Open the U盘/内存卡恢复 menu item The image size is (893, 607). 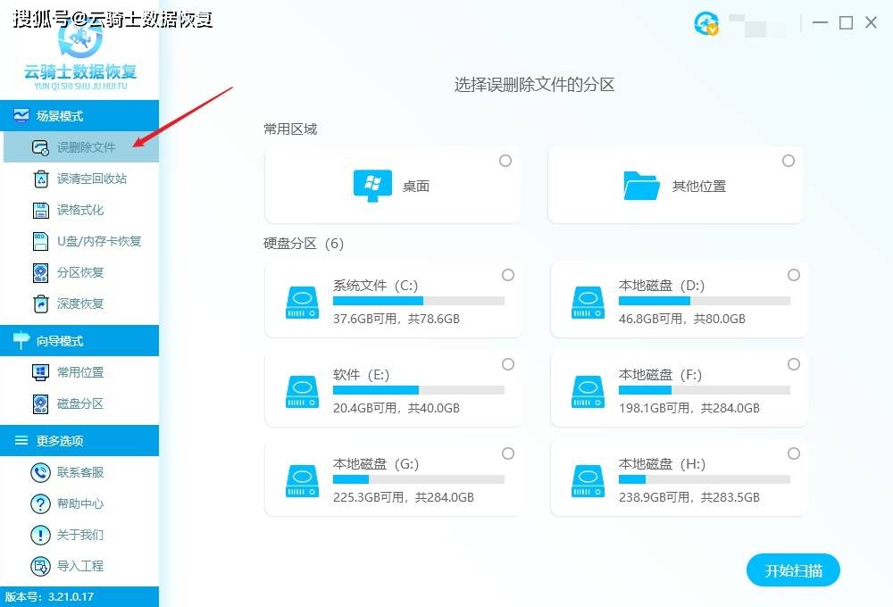[x=81, y=241]
